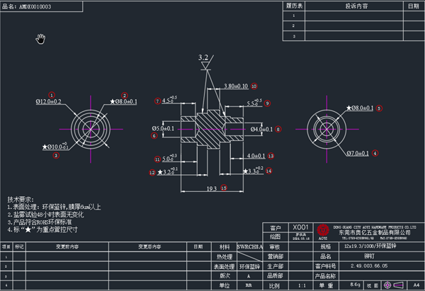425x291 pixels.
Task: Select the 3.80±0.10 dimension label
Action: pyautogui.click(x=235, y=86)
